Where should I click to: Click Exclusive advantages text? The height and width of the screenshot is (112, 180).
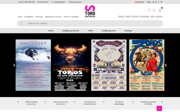pos(119,103)
